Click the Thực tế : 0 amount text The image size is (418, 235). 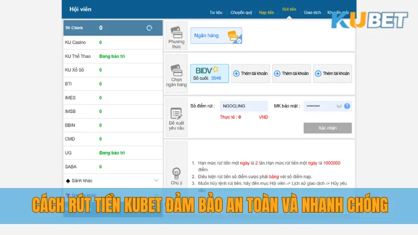(x=230, y=117)
